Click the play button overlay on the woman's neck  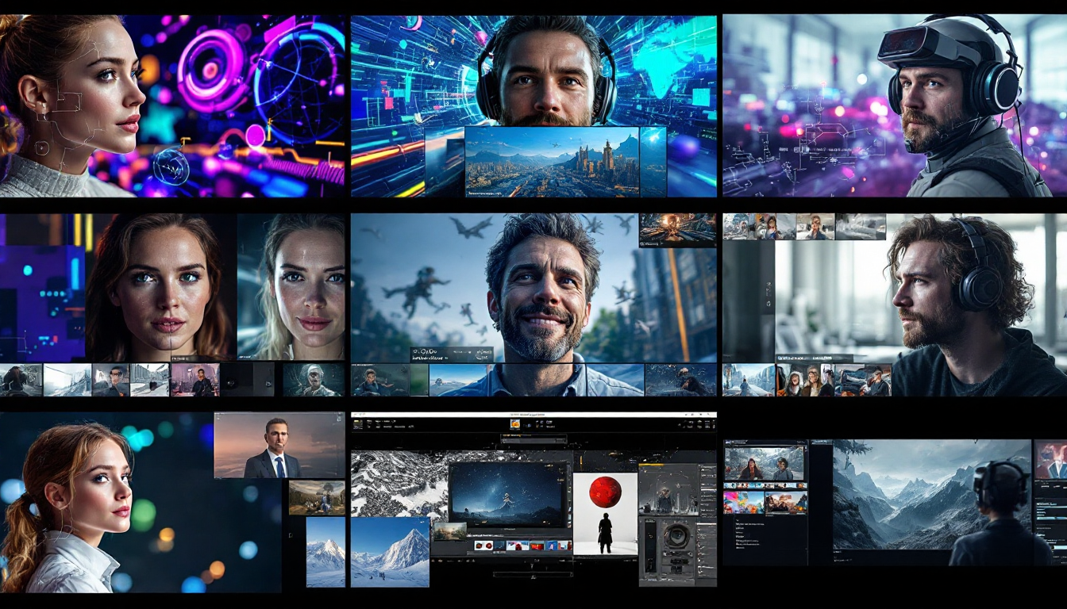[x=42, y=147]
